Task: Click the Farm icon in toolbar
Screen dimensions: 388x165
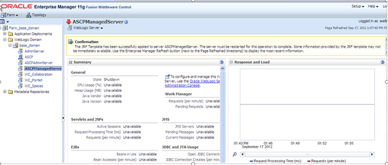Action: point(4,15)
